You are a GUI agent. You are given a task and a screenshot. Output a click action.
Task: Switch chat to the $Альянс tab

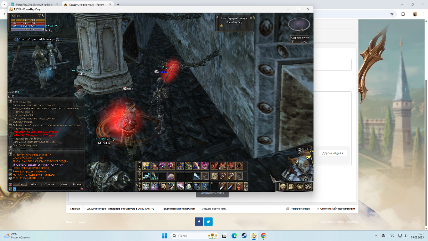[x=77, y=185]
